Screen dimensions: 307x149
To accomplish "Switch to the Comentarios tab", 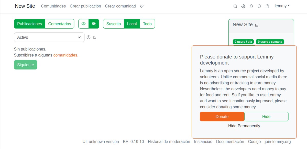I will click(x=60, y=24).
